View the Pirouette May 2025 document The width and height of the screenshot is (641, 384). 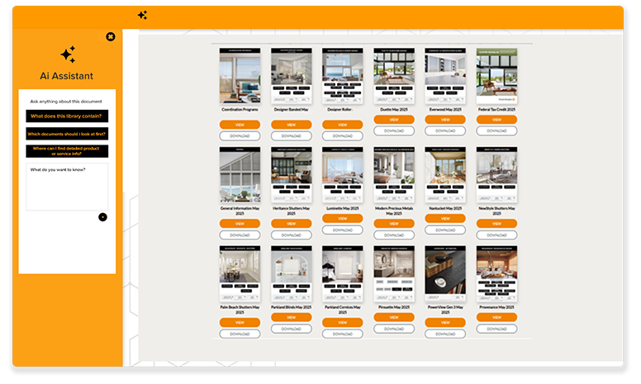pyautogui.click(x=394, y=317)
